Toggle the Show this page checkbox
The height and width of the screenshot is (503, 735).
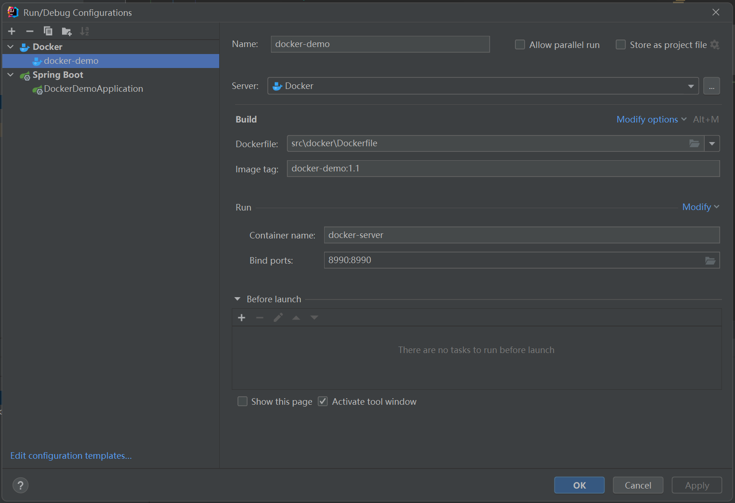point(243,401)
